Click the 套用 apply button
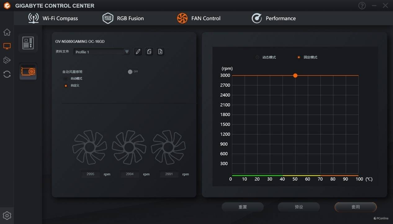 355,207
